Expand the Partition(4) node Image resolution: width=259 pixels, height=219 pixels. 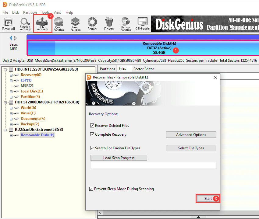[x=11, y=97]
